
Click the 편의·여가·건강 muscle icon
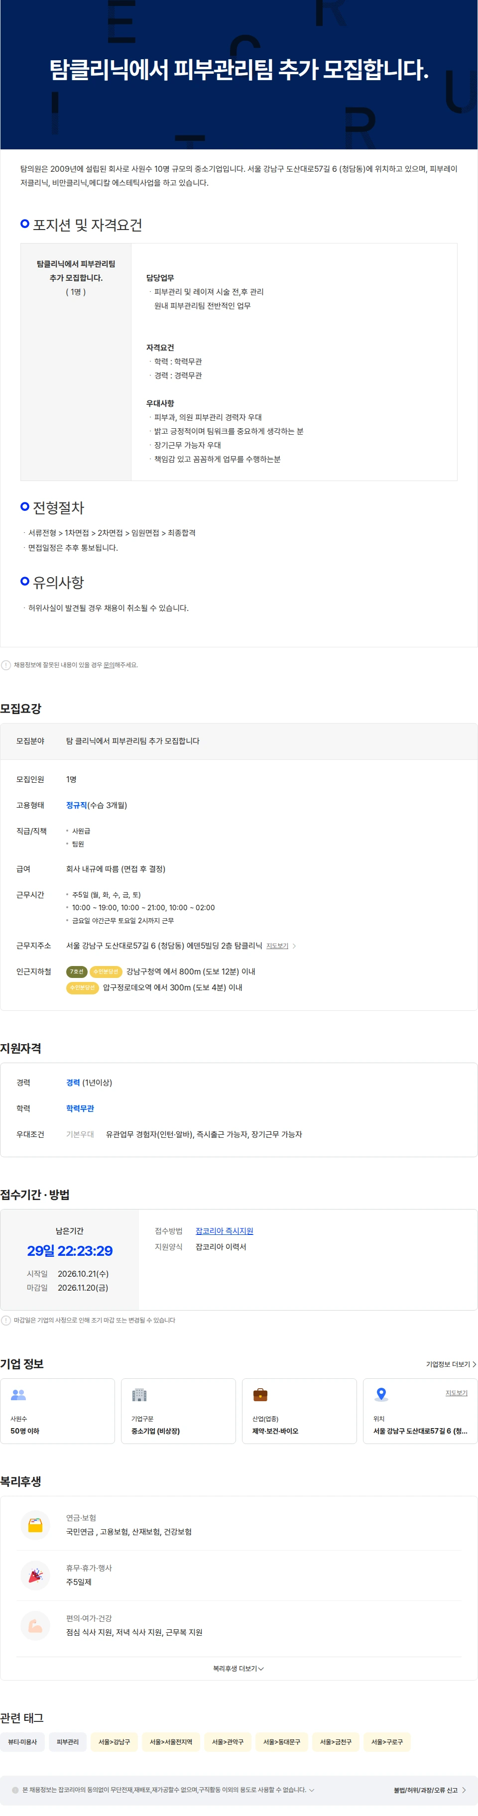[35, 1626]
